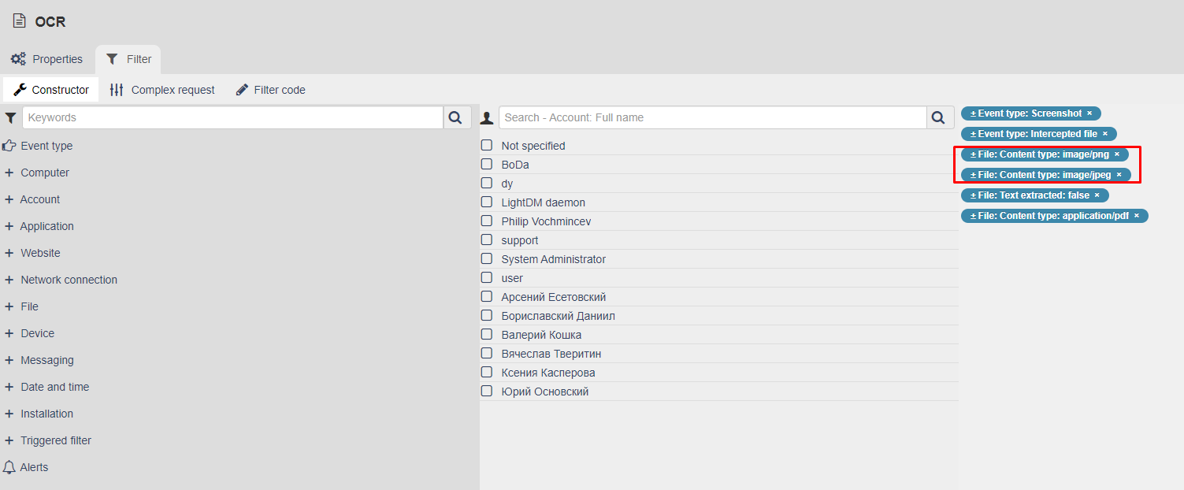Screen dimensions: 1184x490
Task: Remove the Content type: application/pdf tag
Action: [1136, 216]
